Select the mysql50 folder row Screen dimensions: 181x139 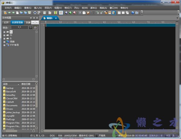(x=19, y=116)
